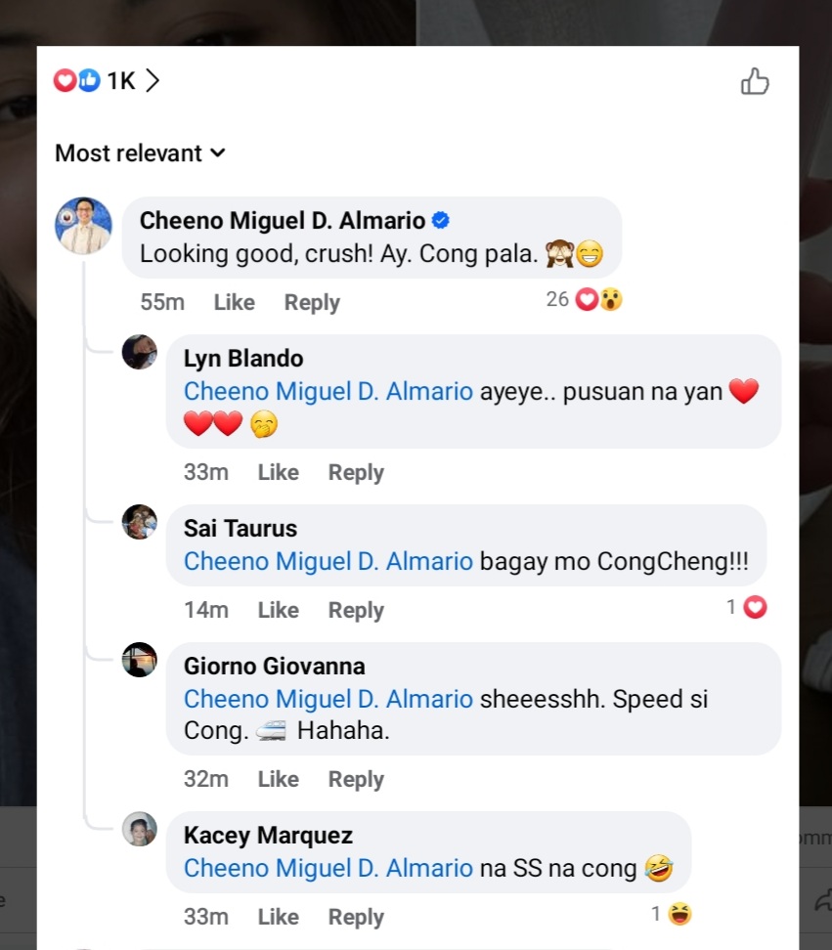This screenshot has height=950, width=832.
Task: Open Lyn Blando's profile avatar
Action: click(139, 352)
